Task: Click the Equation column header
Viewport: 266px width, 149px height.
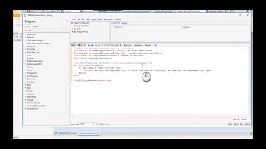Action: (x=216, y=27)
